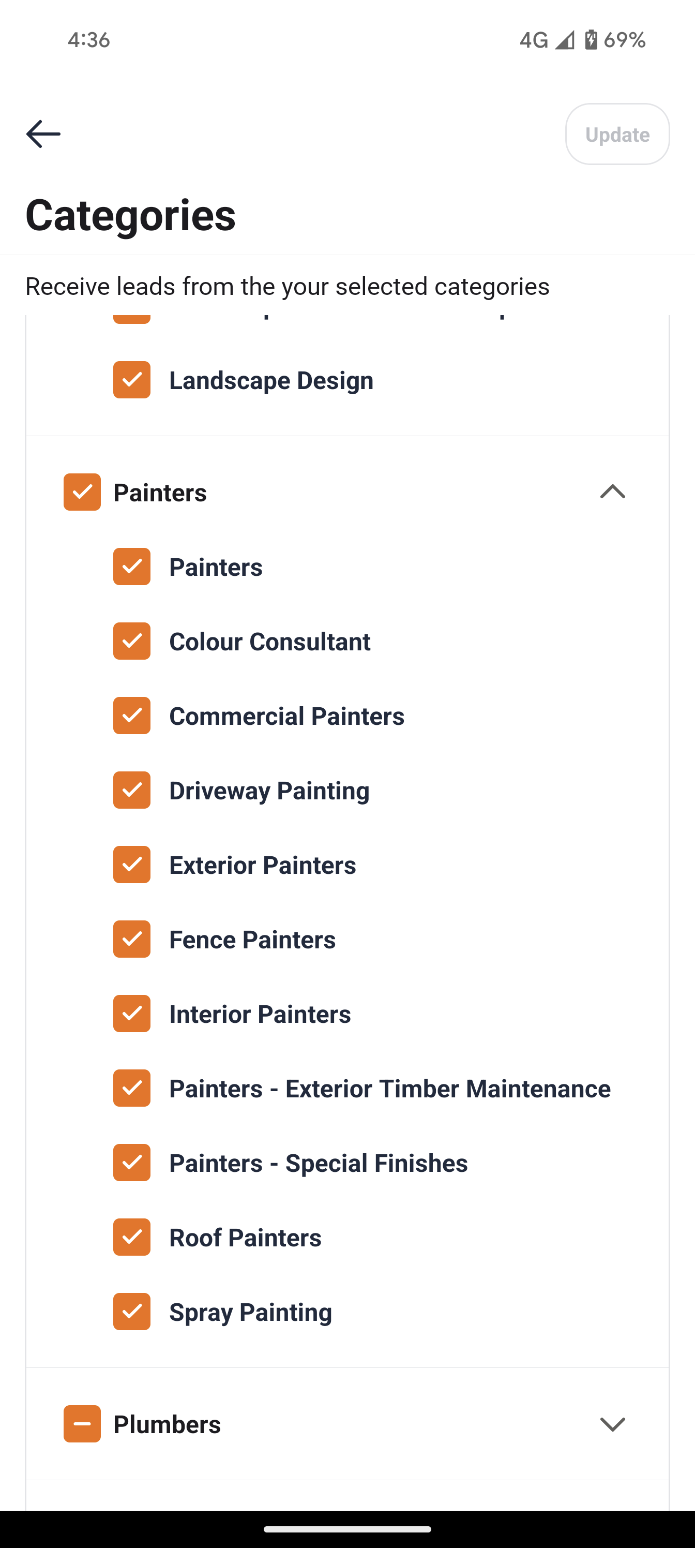This screenshot has height=1548, width=695.
Task: Uncheck the Landscape Design checkbox
Action: (131, 380)
